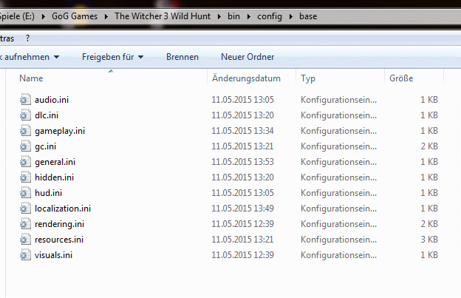Navigate to bin folder in address bar
Screen dimensions: 461x298
tap(233, 16)
